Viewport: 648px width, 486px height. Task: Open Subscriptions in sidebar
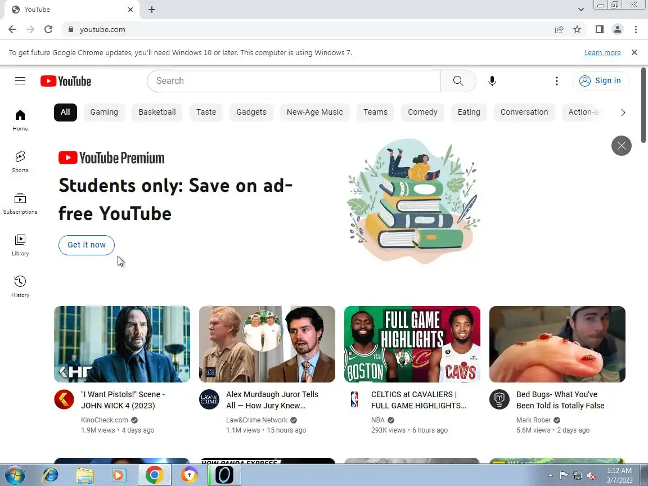tap(20, 203)
